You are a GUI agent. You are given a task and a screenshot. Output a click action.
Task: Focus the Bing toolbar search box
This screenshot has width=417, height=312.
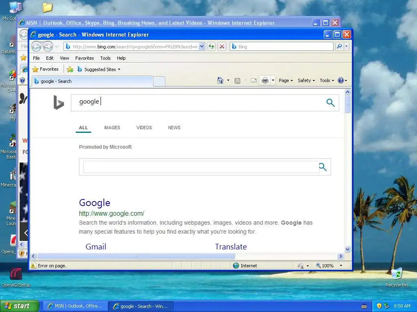tap(281, 46)
